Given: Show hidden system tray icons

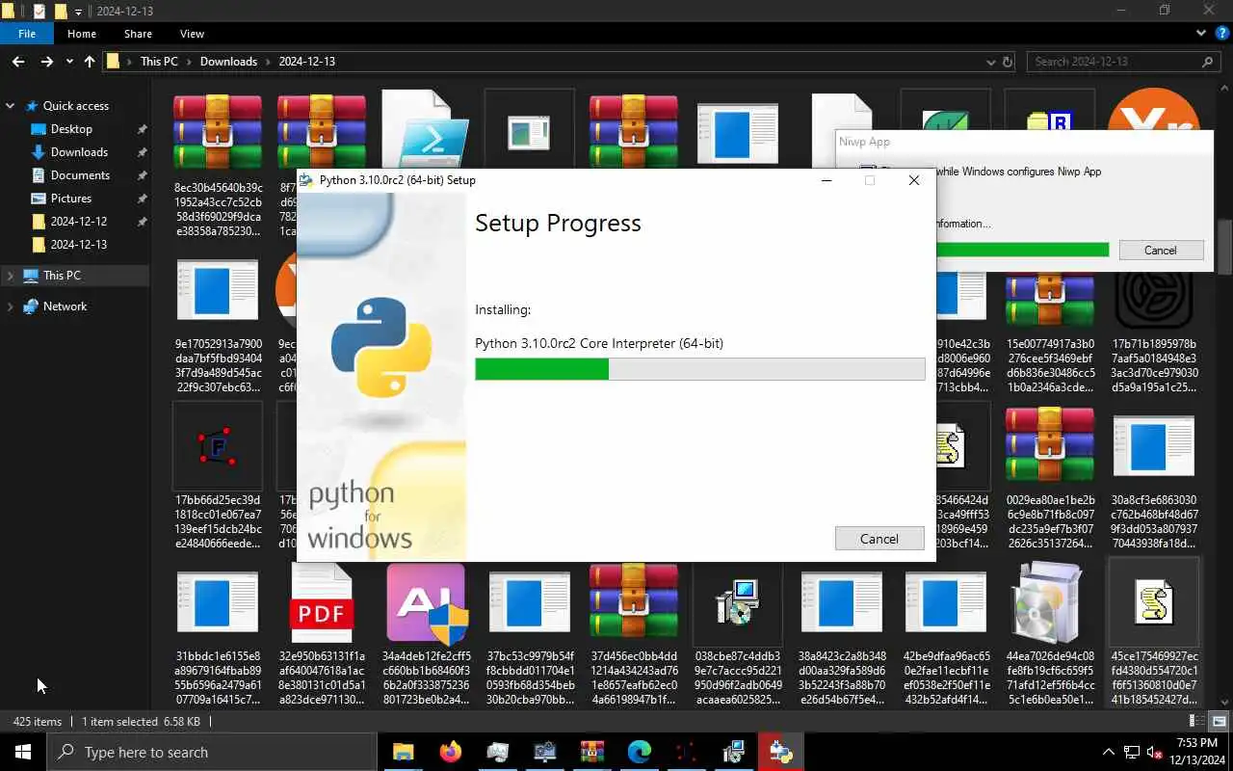Looking at the screenshot, I should click(x=1109, y=752).
